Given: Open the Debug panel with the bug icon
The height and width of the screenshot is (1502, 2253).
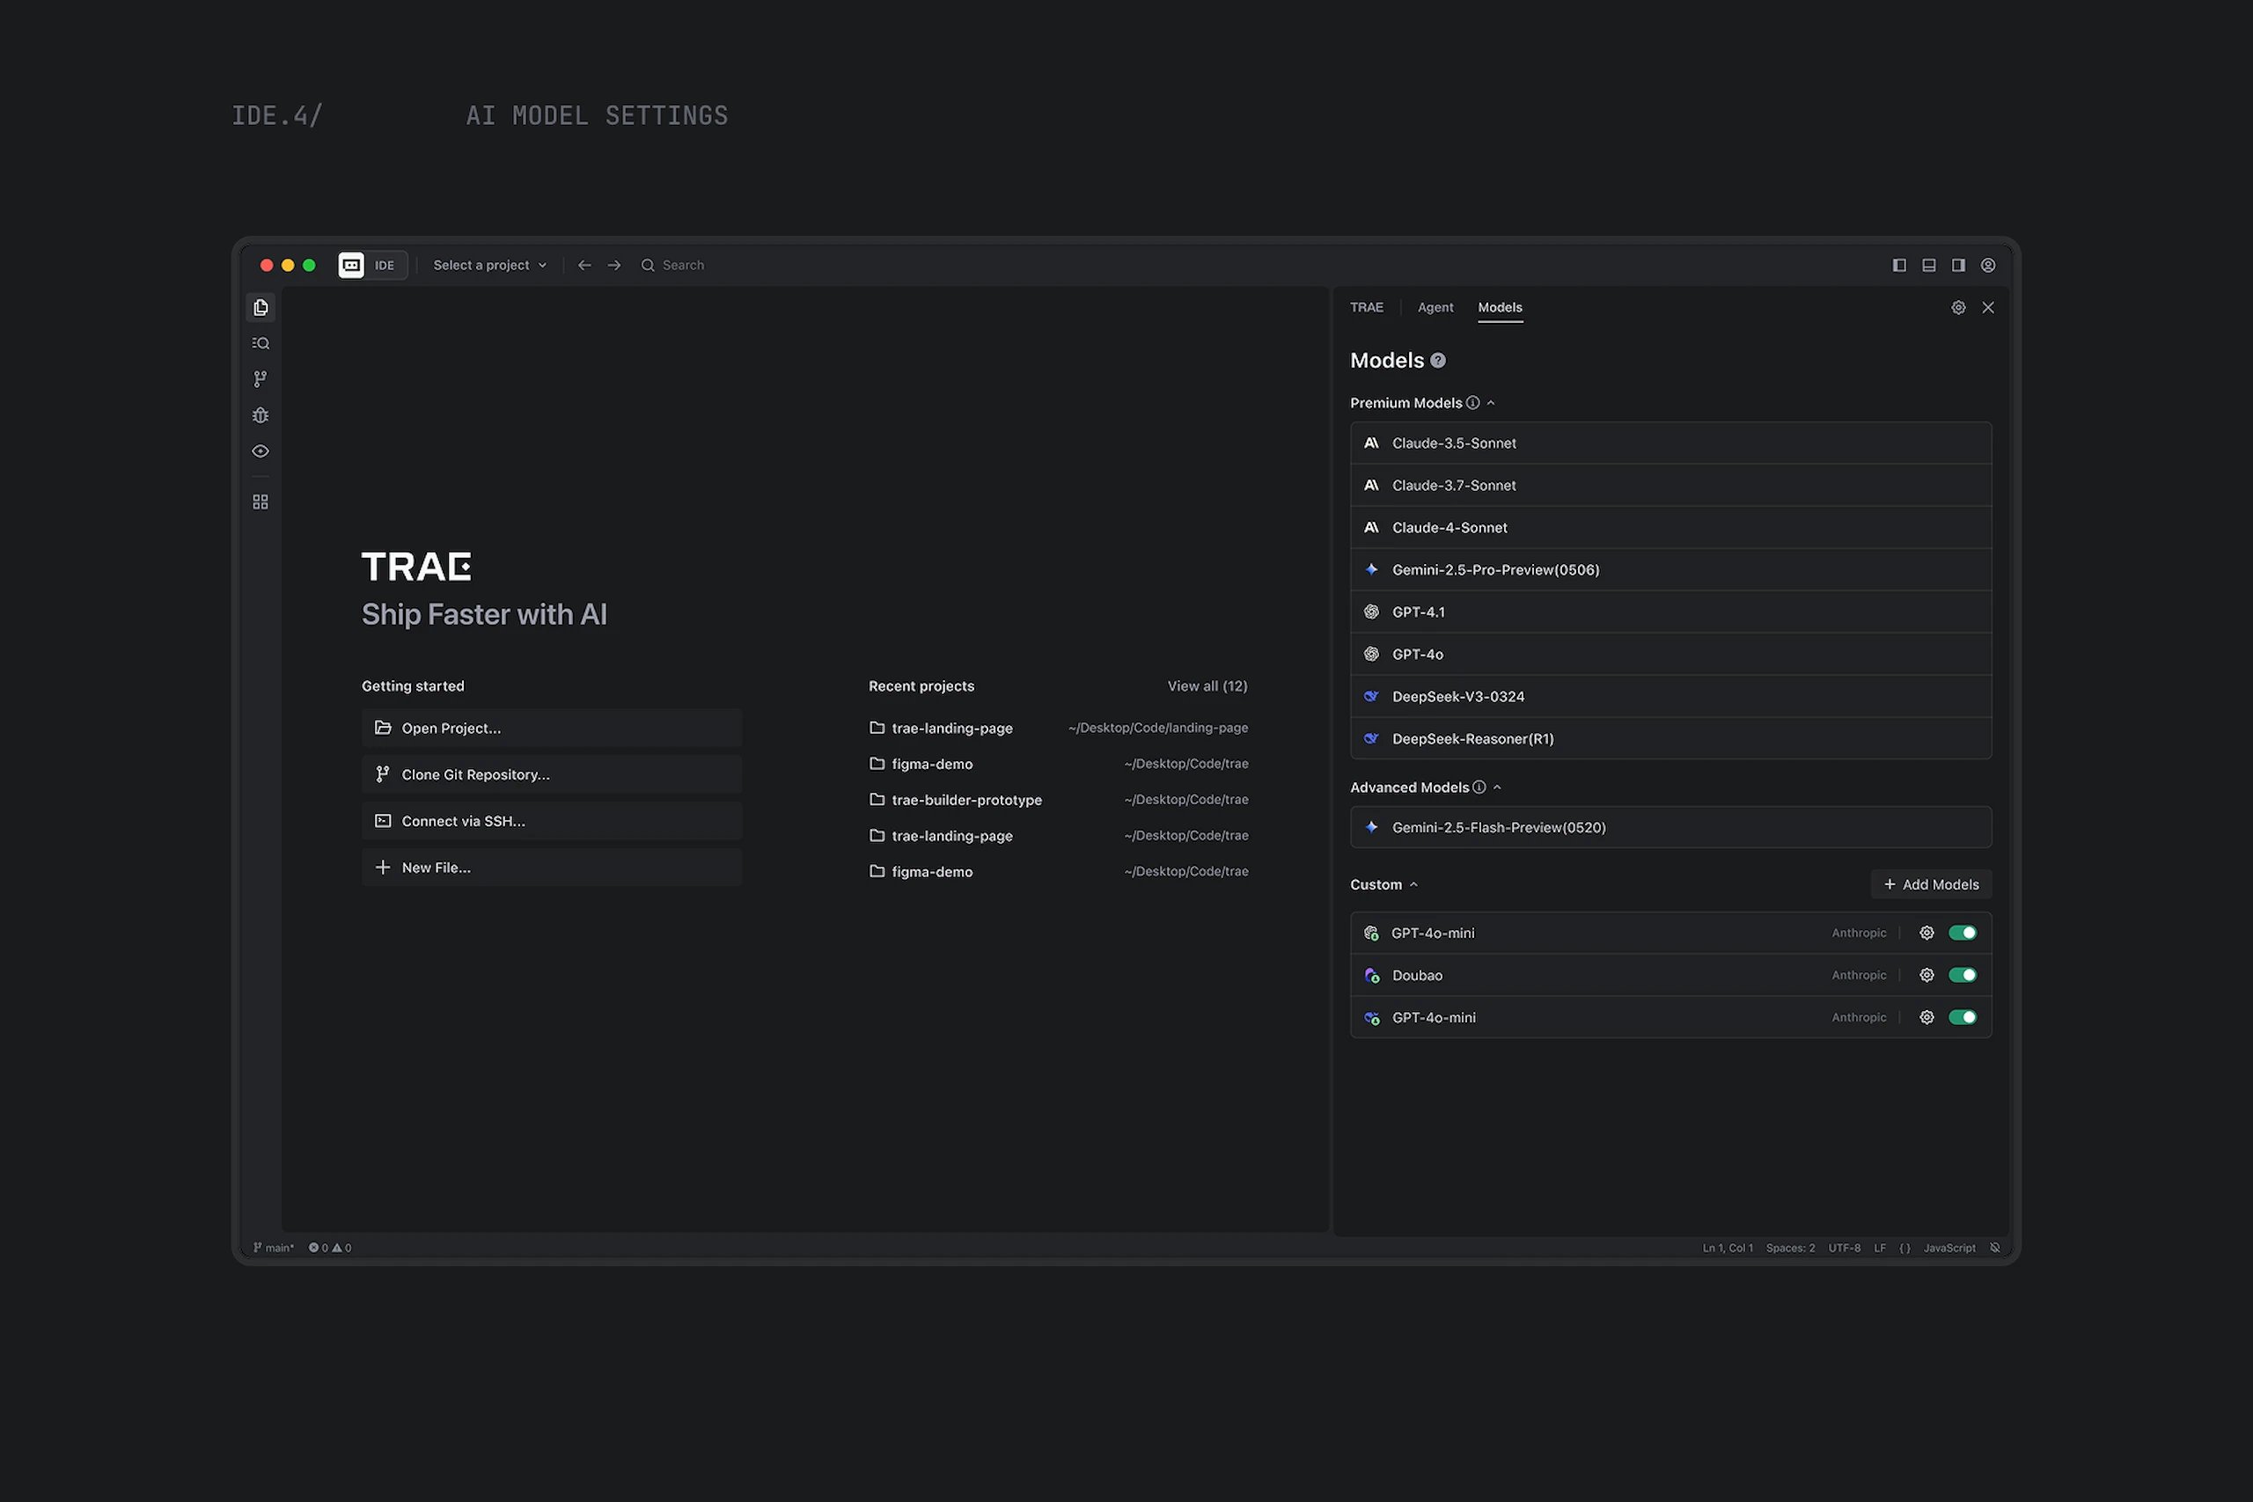Looking at the screenshot, I should click(x=261, y=414).
